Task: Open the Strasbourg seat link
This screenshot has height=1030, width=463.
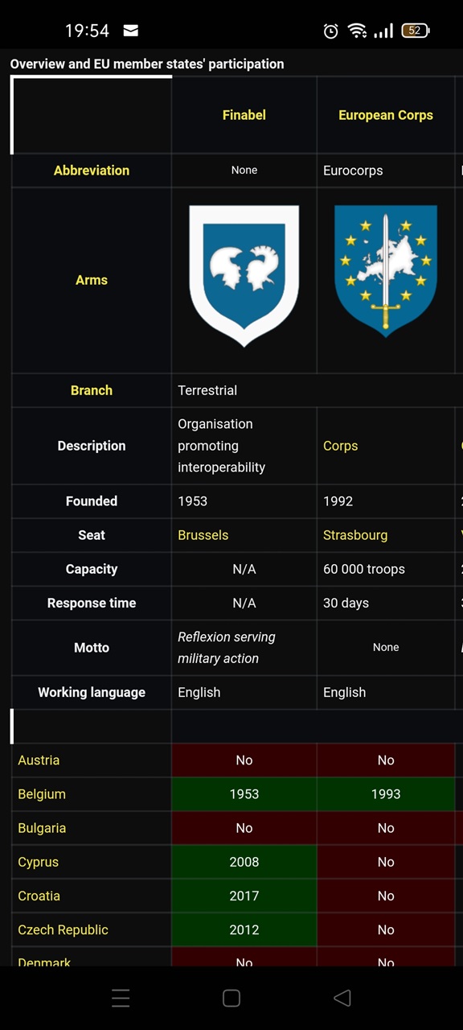Action: point(355,535)
